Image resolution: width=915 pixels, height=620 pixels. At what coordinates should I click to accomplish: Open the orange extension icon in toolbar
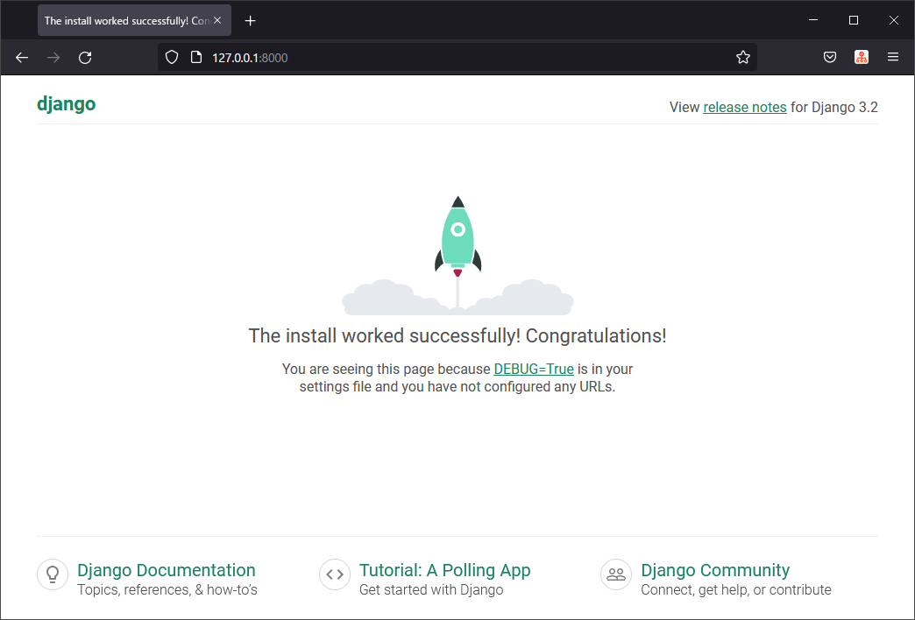[862, 57]
